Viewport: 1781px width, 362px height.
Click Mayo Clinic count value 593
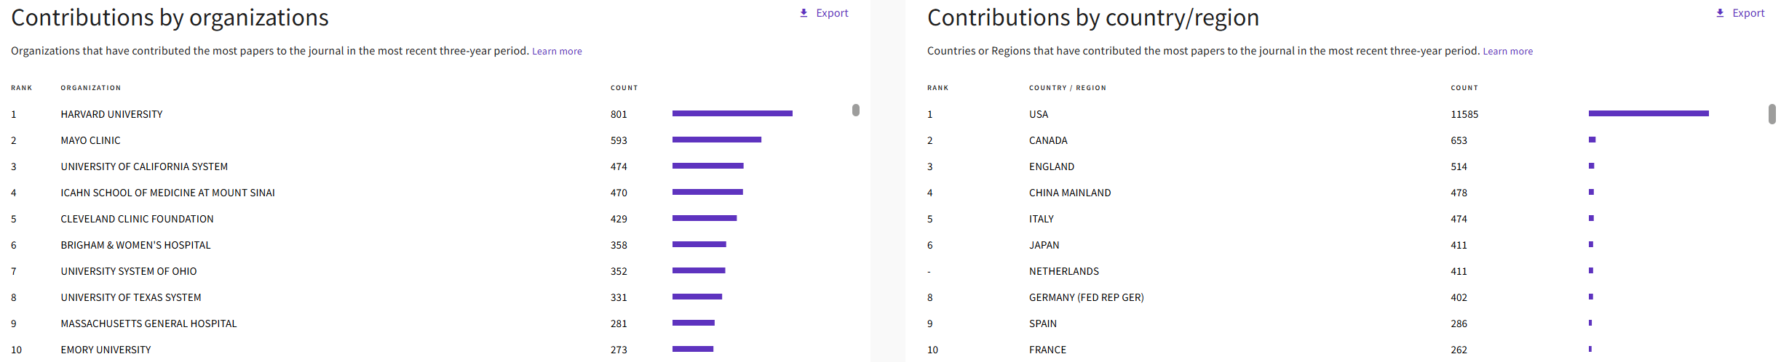[x=619, y=140]
